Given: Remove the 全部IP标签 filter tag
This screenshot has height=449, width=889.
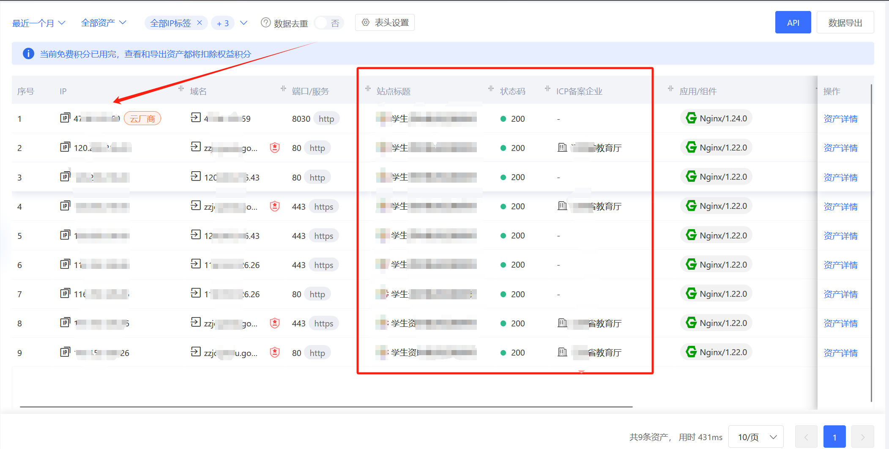Looking at the screenshot, I should [200, 23].
